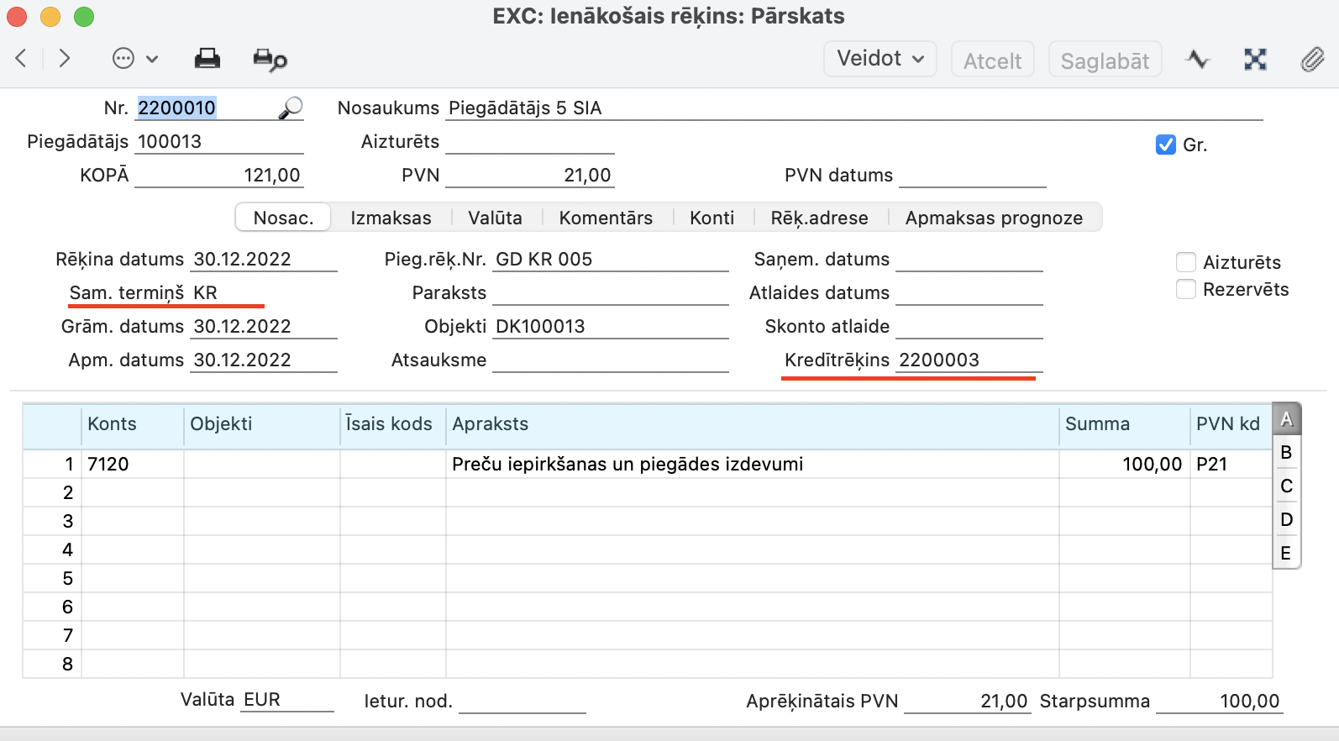This screenshot has height=741, width=1339.
Task: Switch to the Izmaksas tab
Action: tap(391, 218)
